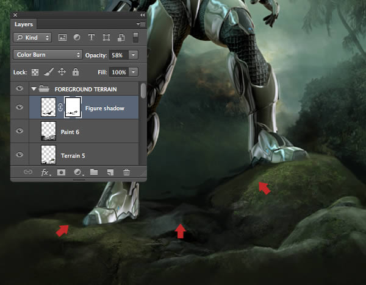Viewport: 366px width, 285px height.
Task: Click the Opacity 58% value field
Action: coord(119,55)
